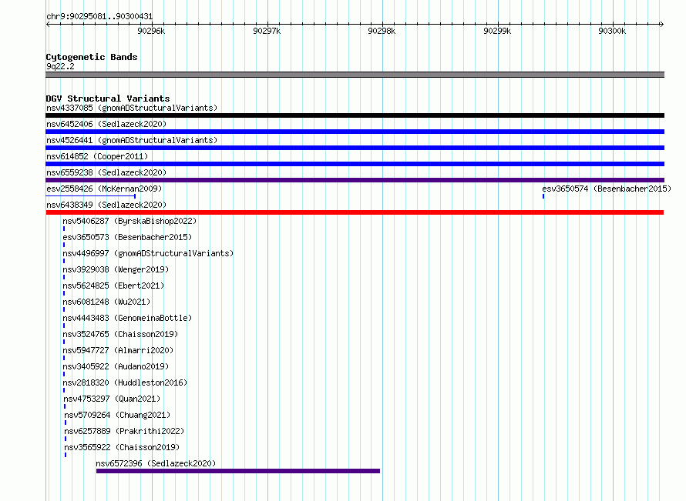Open the nsv614852 (Cooper2011) label
Screen dimensions: 686x501
point(97,156)
